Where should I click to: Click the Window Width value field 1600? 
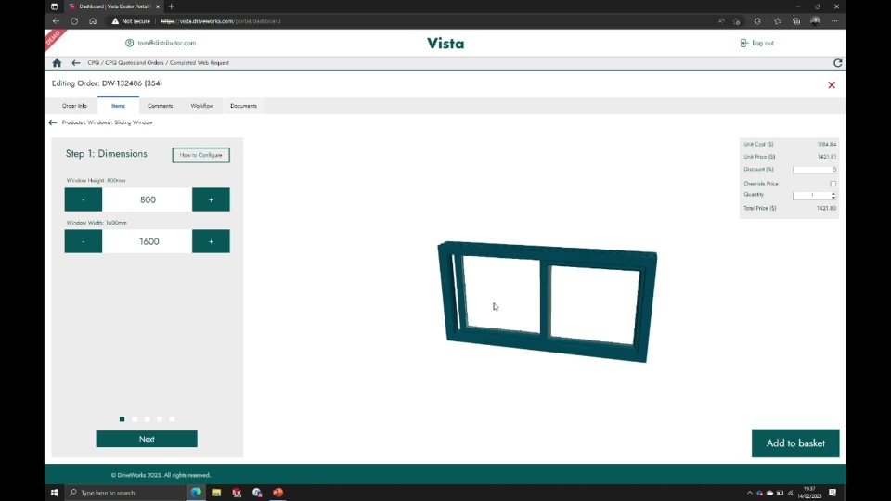coord(148,241)
